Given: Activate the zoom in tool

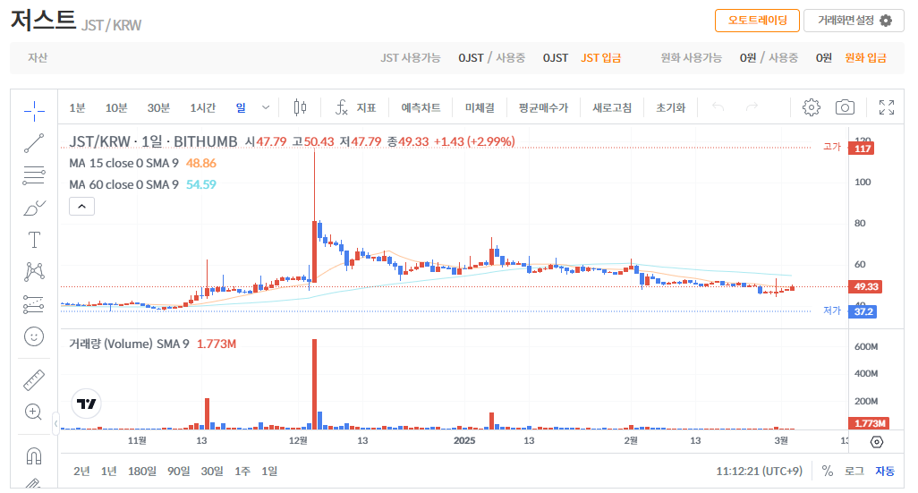Looking at the screenshot, I should [34, 412].
